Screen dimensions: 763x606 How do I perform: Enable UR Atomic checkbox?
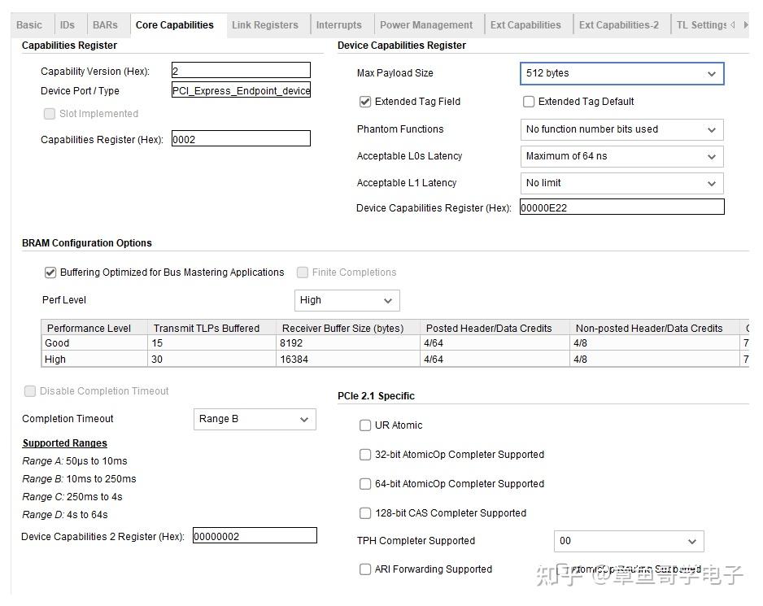pos(365,425)
